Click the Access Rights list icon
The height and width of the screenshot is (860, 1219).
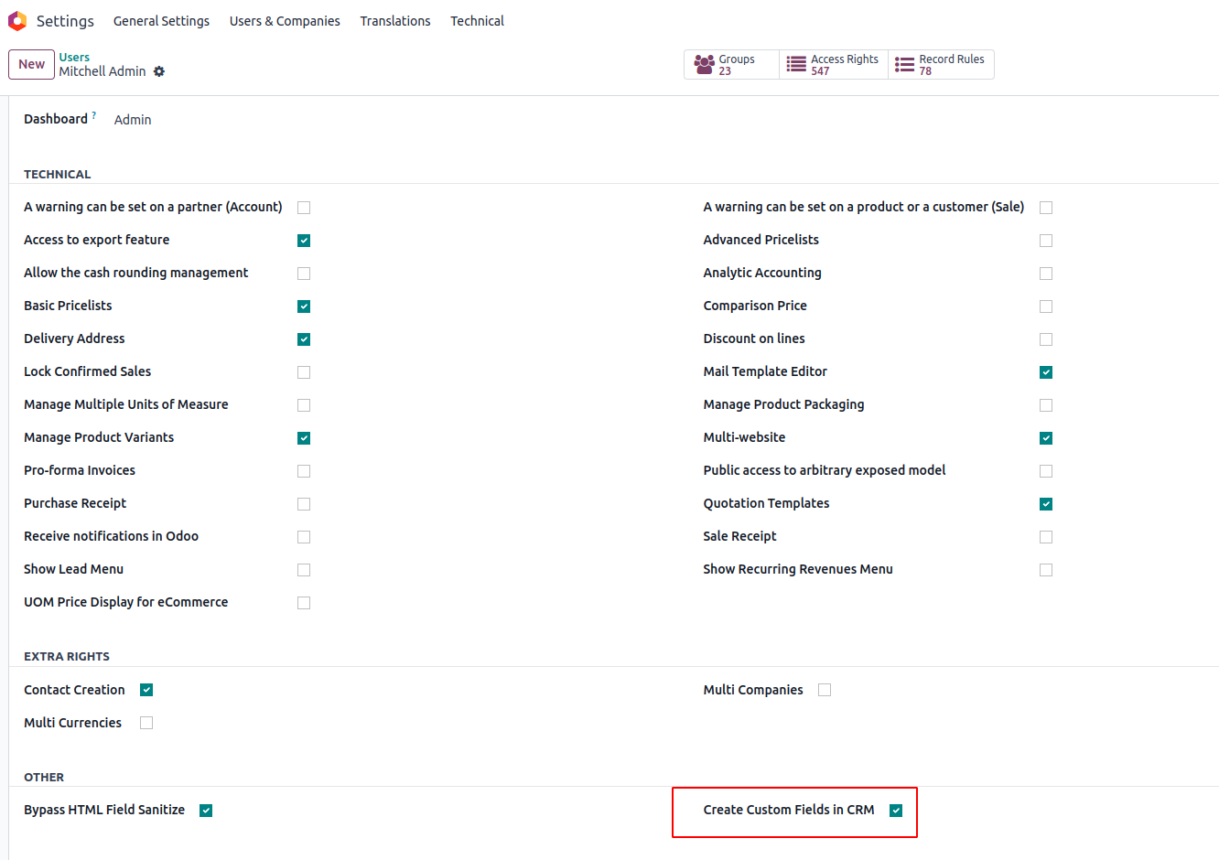796,64
